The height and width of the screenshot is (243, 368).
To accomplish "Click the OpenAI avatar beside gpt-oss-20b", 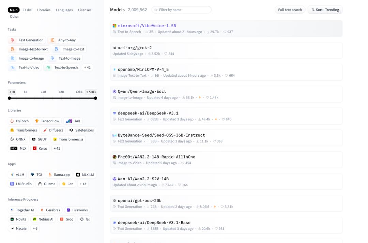I will (x=114, y=201).
